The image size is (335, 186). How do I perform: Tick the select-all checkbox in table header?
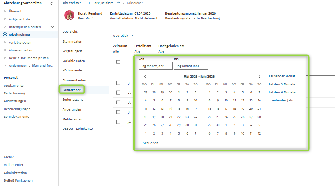click(x=118, y=62)
